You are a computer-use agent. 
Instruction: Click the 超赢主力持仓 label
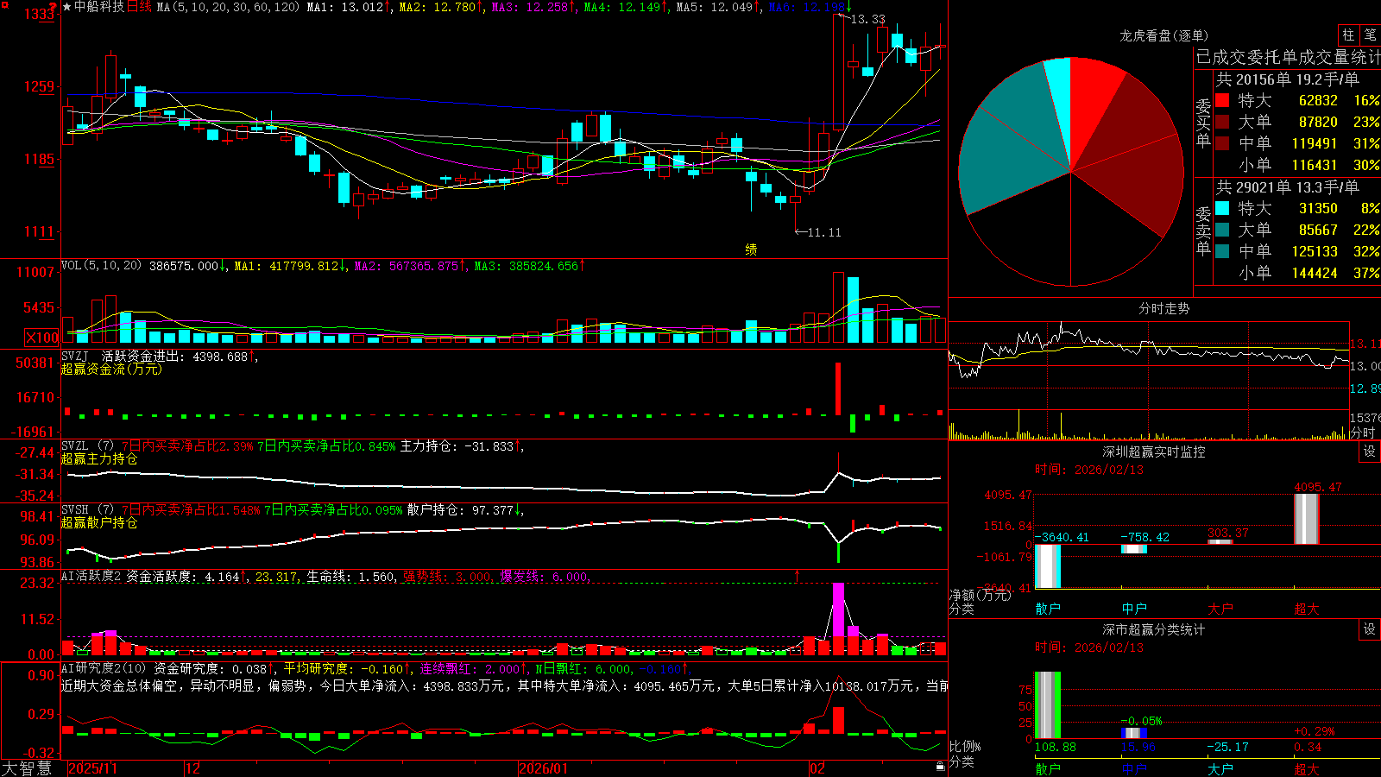(99, 458)
